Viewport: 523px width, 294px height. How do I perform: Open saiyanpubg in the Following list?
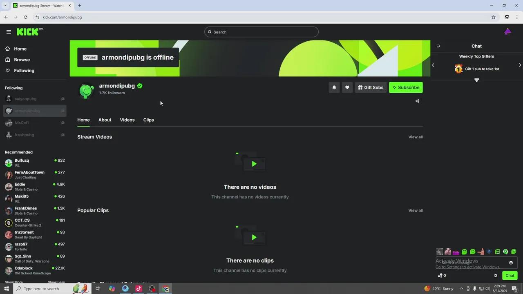[35, 99]
